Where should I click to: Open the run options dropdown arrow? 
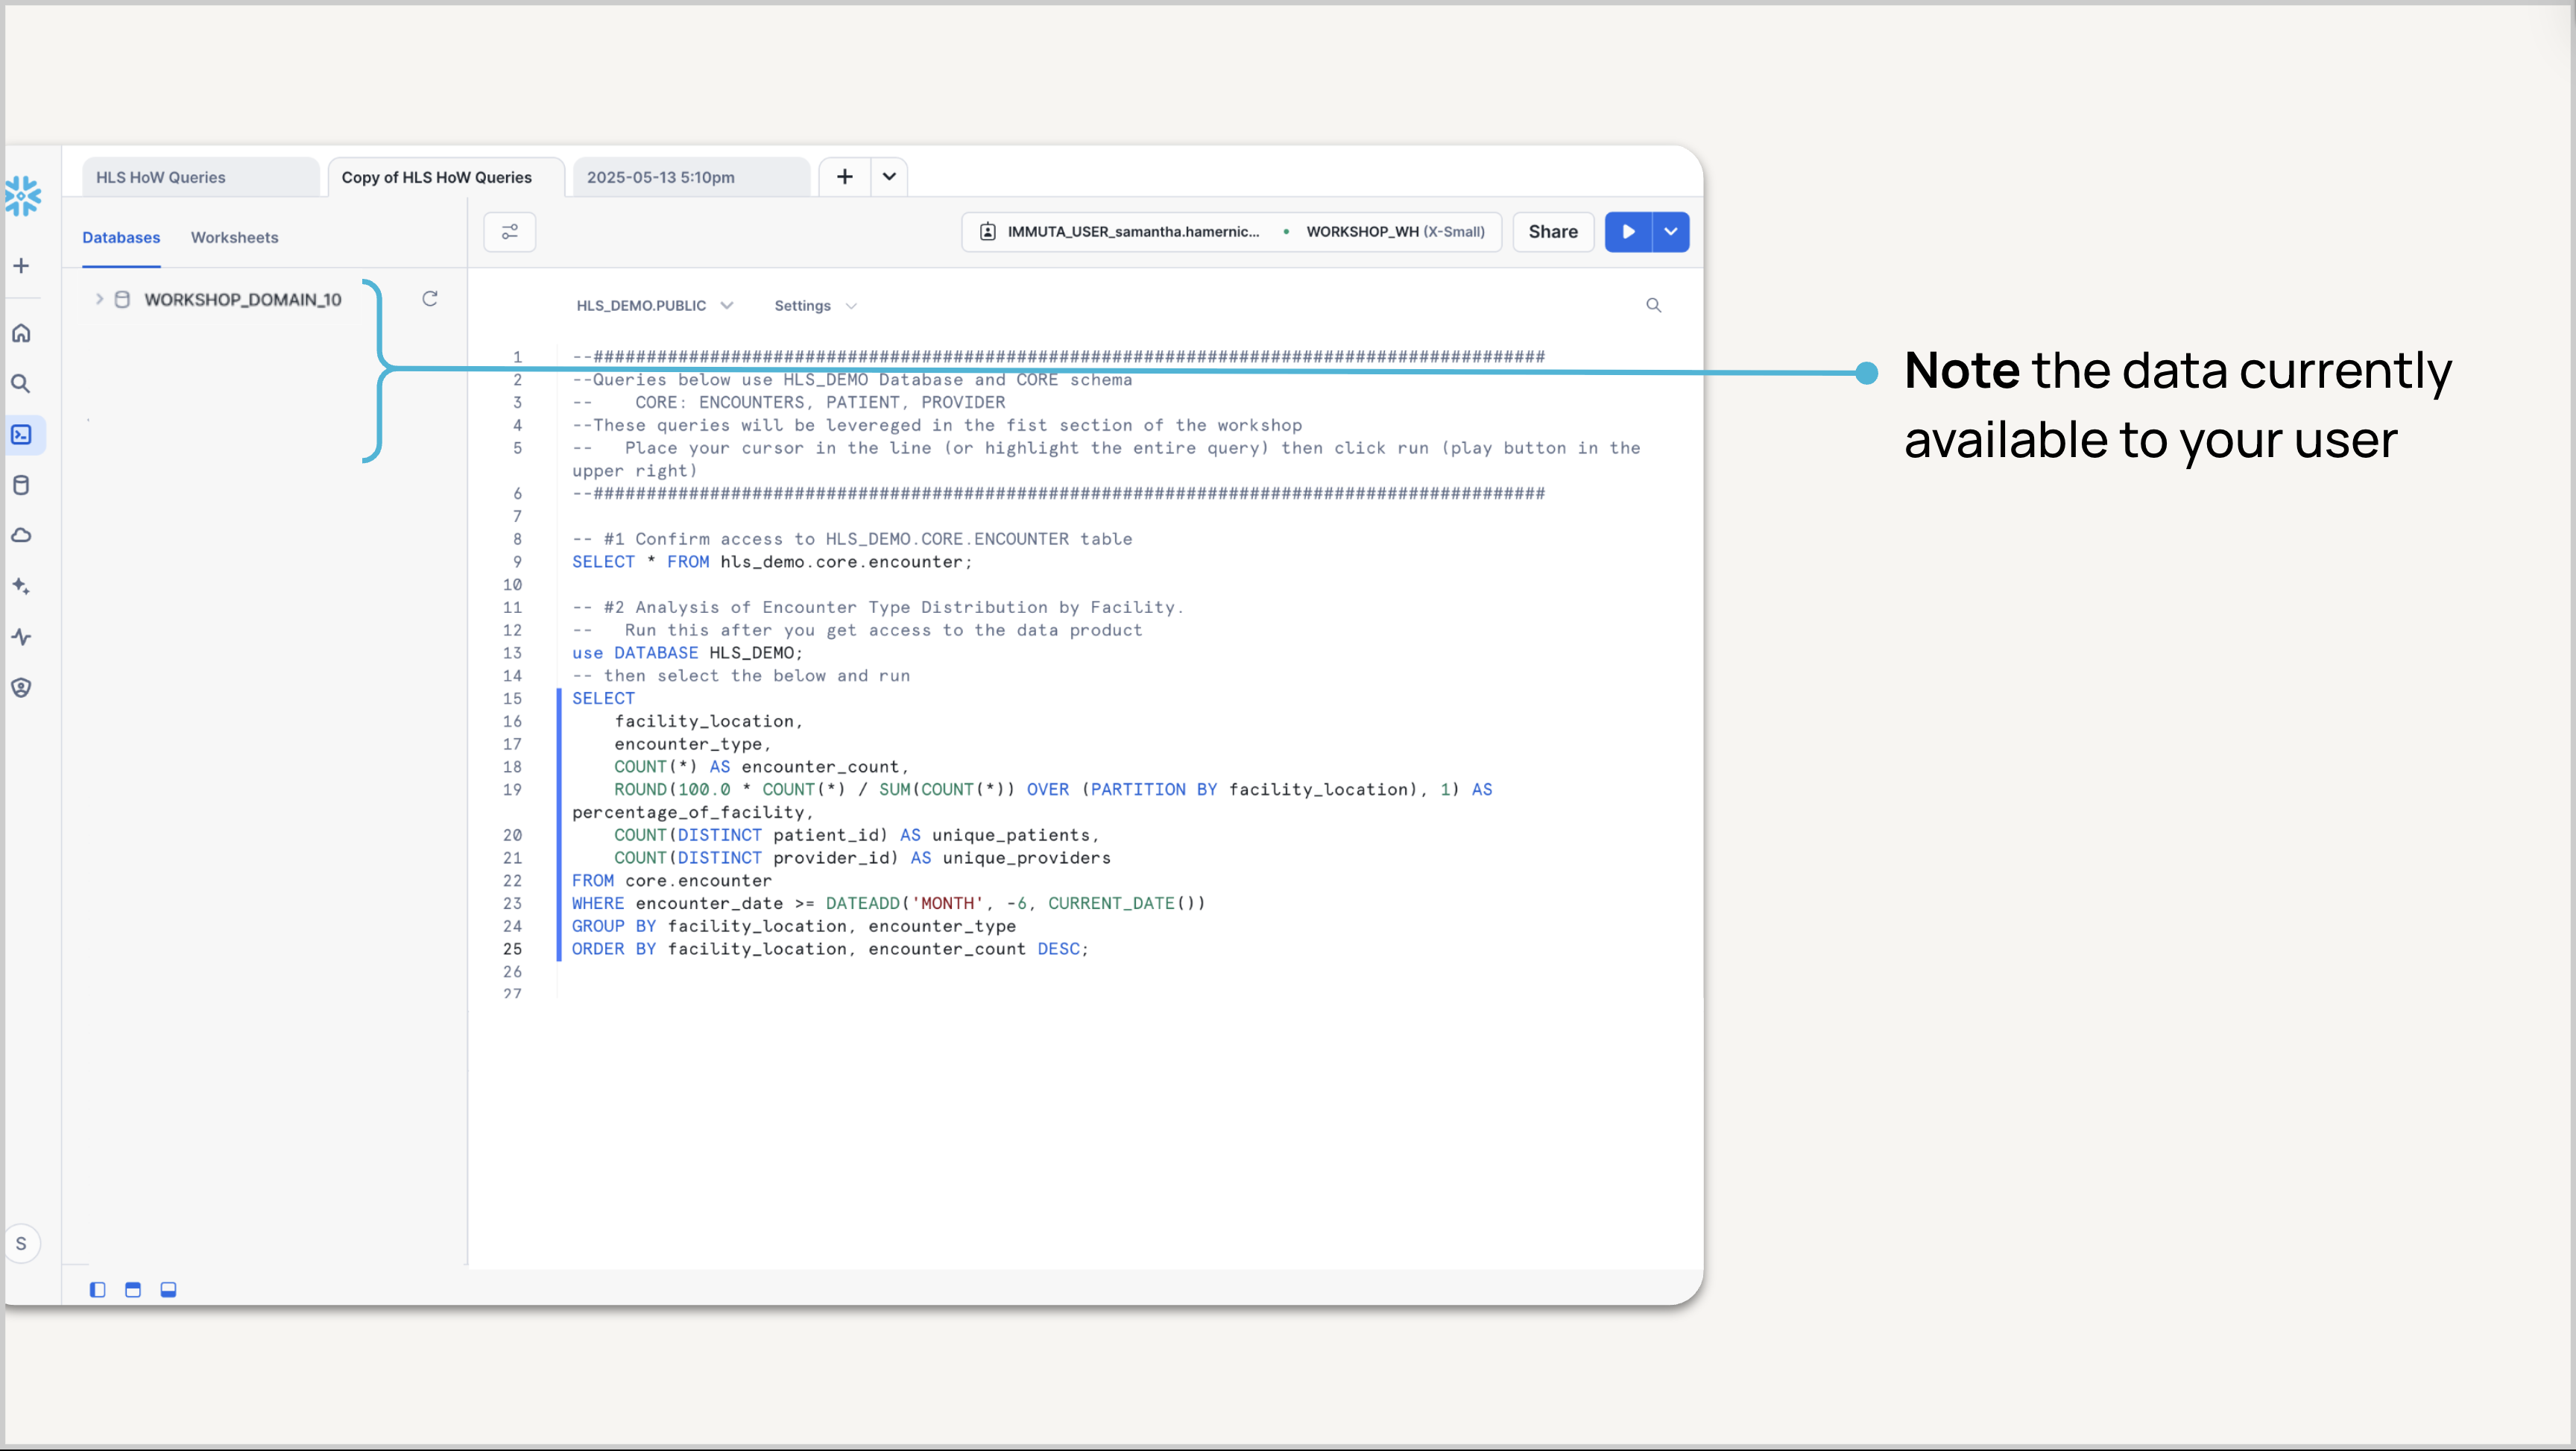point(1670,232)
